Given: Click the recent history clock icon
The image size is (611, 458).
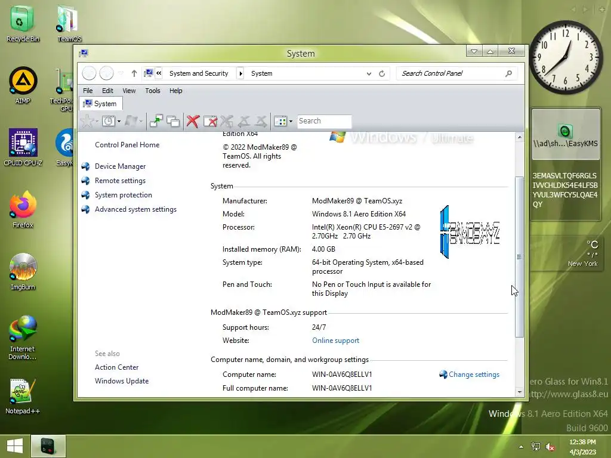Looking at the screenshot, I should [x=109, y=121].
